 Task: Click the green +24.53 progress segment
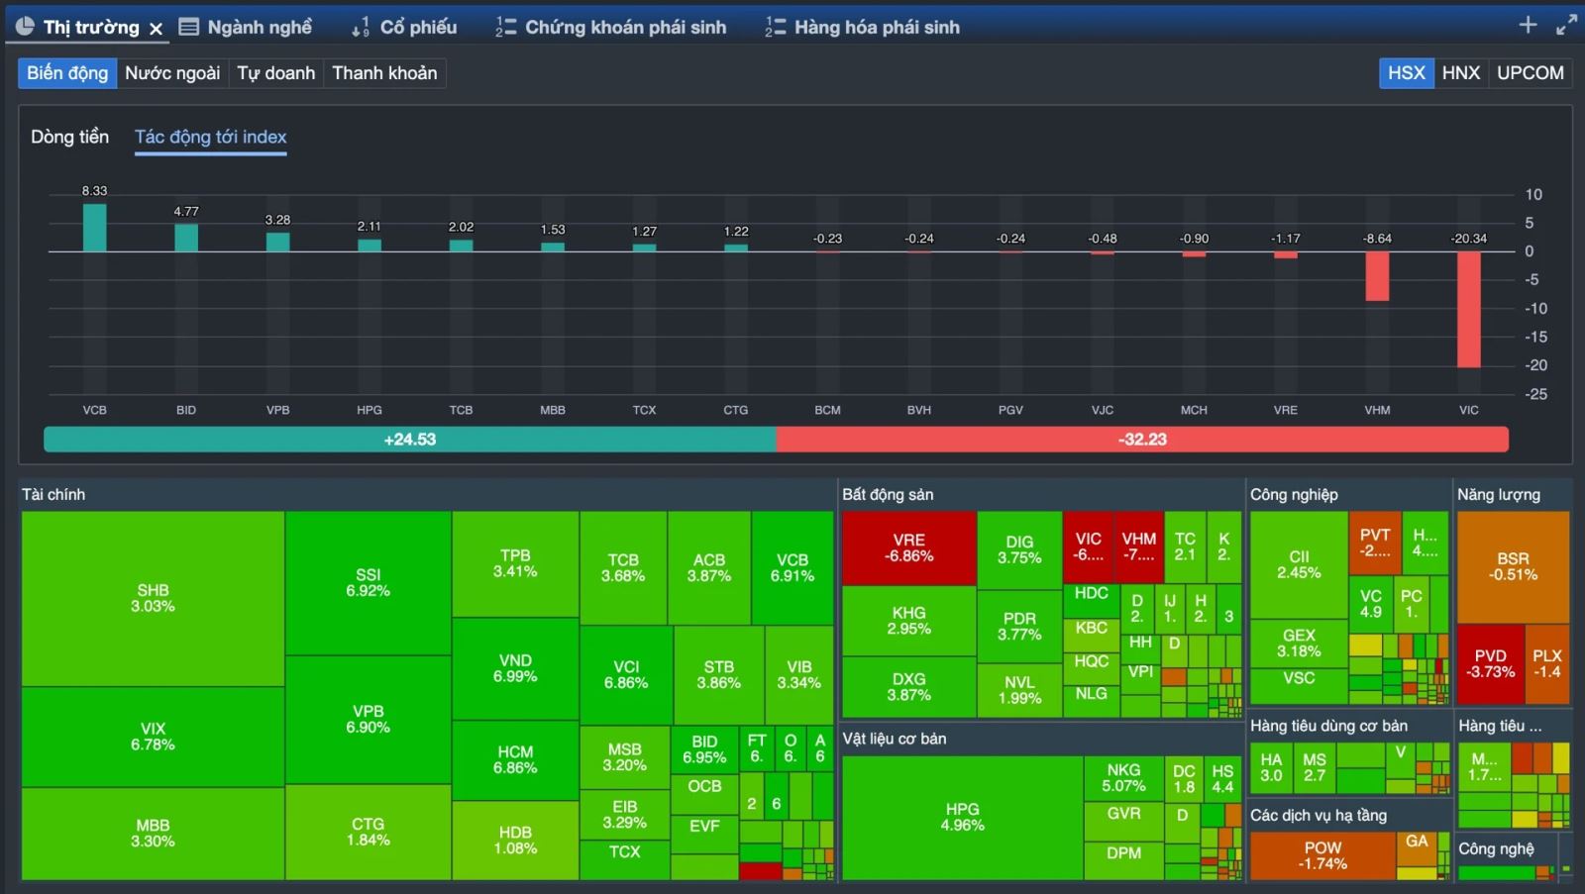click(x=409, y=440)
